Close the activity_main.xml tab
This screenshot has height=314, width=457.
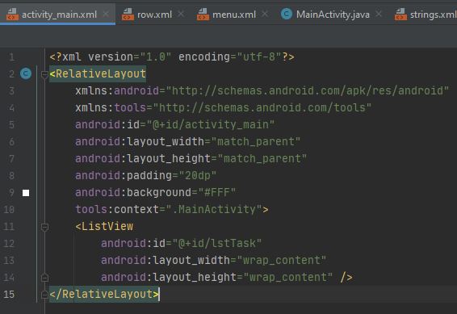pos(106,14)
